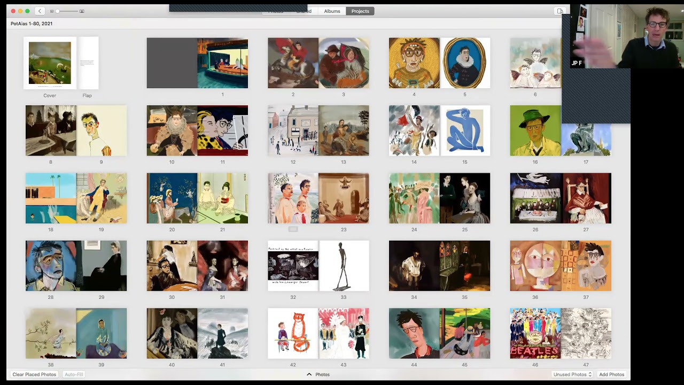
Task: Select page 47 line drawing thumbnail
Action: 586,333
